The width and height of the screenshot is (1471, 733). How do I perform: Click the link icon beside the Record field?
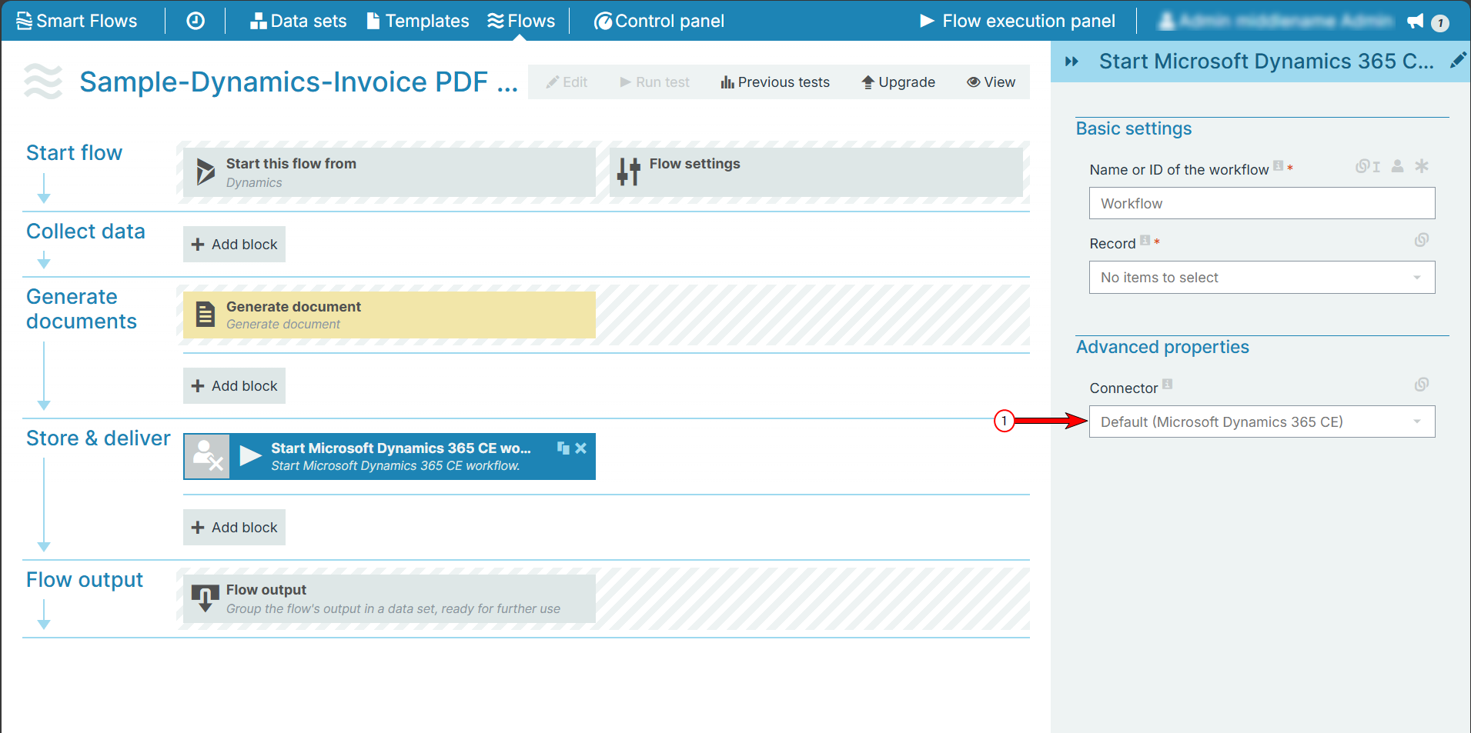coord(1422,240)
